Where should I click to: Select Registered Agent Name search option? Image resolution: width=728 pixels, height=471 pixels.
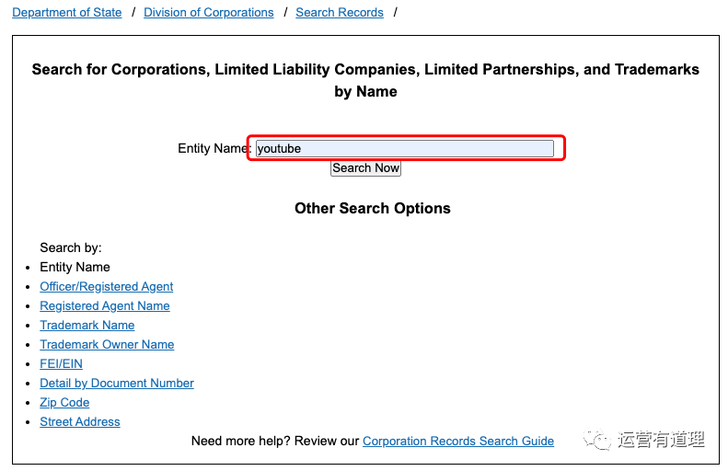pos(105,306)
